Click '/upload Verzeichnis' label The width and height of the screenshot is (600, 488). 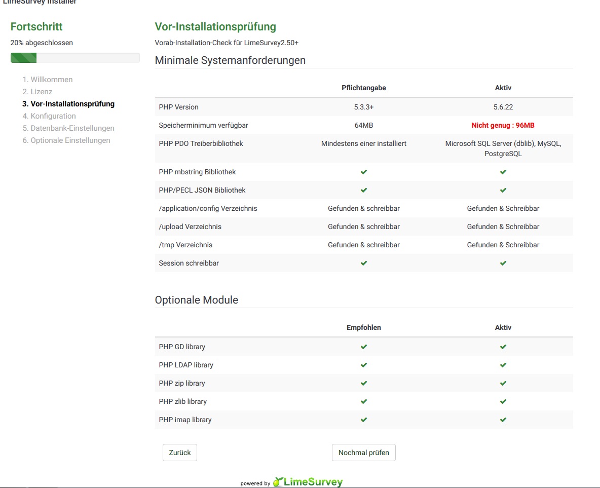(190, 227)
